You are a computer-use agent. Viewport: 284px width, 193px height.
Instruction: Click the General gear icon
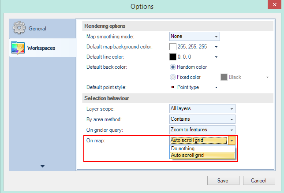pyautogui.click(x=19, y=29)
